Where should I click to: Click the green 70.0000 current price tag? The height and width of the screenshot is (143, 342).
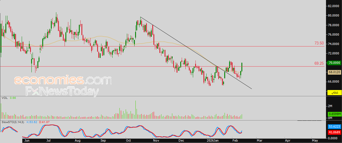(x=334, y=63)
